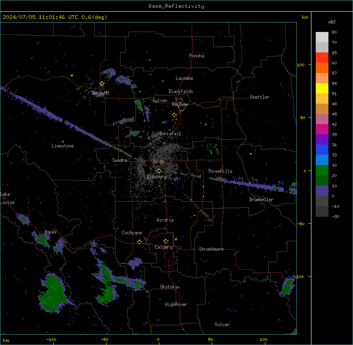Click the yellow diamond marker below Cochrane

[x=139, y=242]
